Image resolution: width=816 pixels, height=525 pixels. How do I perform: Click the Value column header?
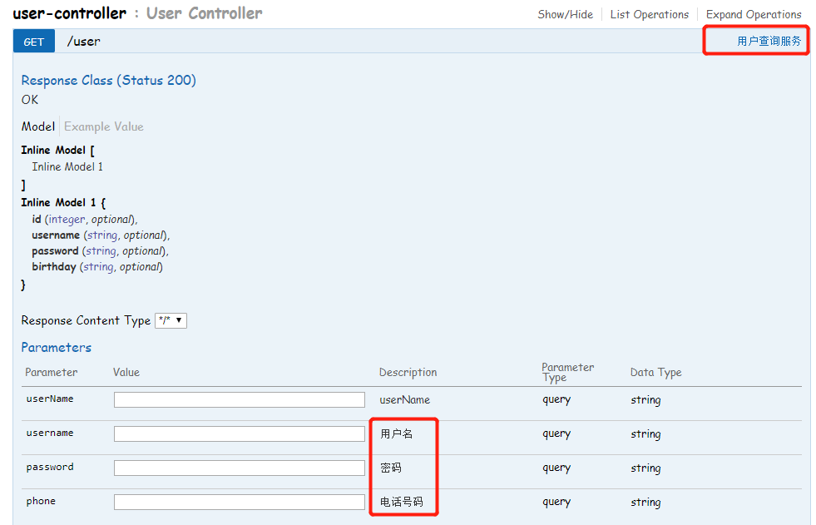[126, 373]
